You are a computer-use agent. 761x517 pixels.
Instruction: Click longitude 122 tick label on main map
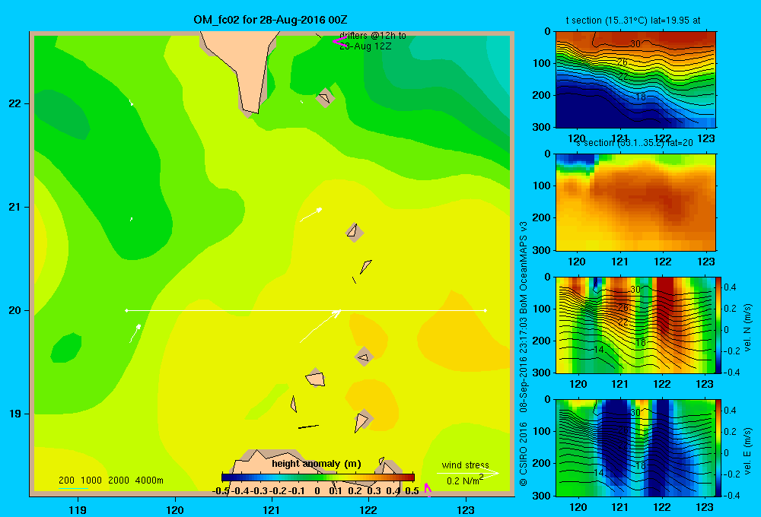pyautogui.click(x=368, y=509)
